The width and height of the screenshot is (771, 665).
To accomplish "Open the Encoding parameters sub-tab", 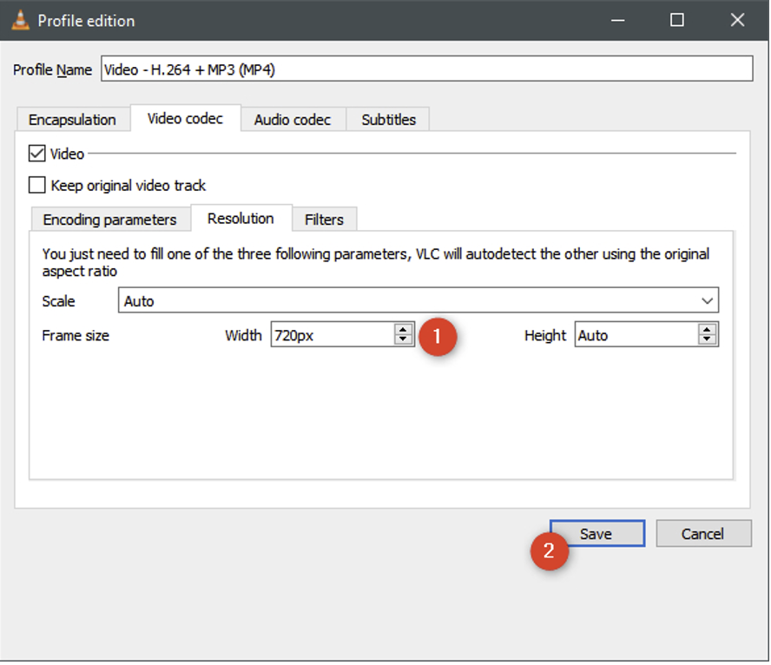I will click(110, 220).
